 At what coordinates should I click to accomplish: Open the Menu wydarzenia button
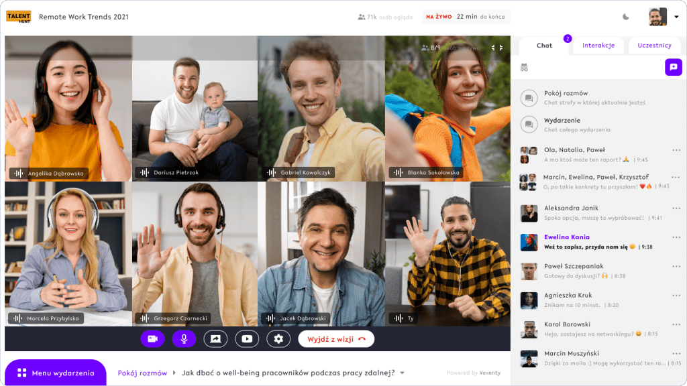point(56,373)
